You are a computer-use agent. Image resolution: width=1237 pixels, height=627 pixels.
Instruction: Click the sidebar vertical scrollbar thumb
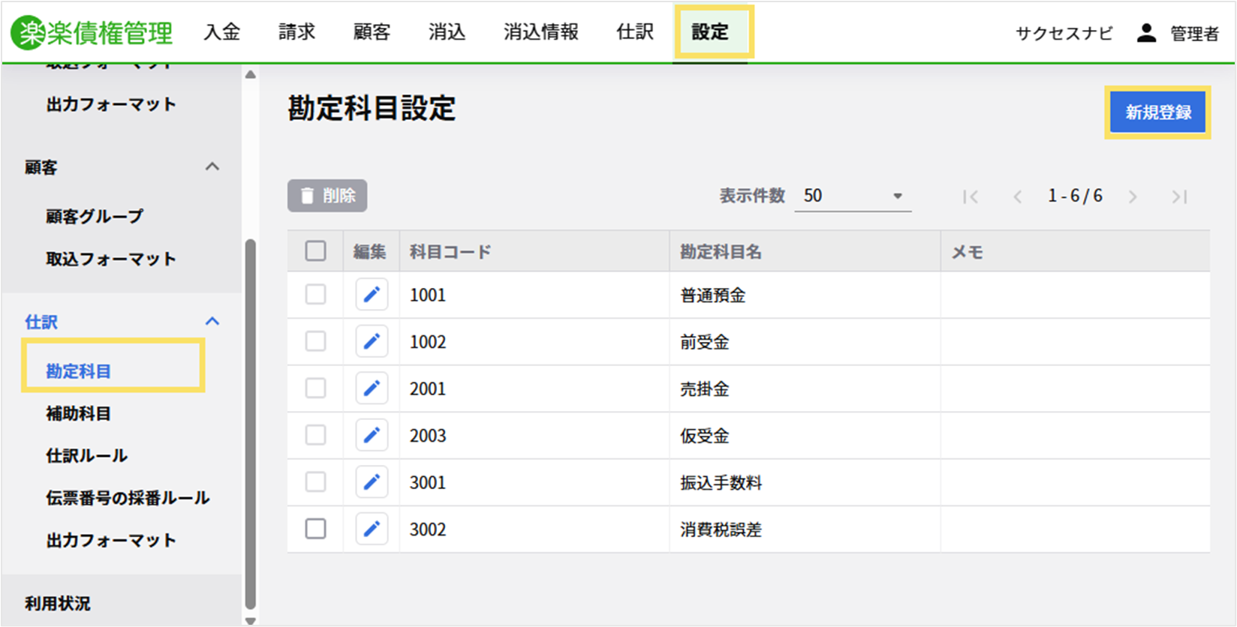point(251,424)
